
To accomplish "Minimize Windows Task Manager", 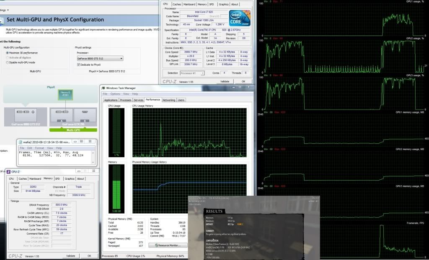I will tap(233, 87).
